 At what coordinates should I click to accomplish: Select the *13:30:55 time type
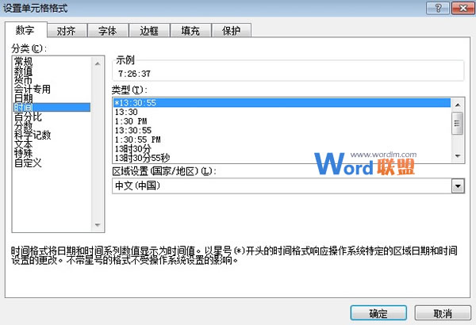(x=133, y=102)
